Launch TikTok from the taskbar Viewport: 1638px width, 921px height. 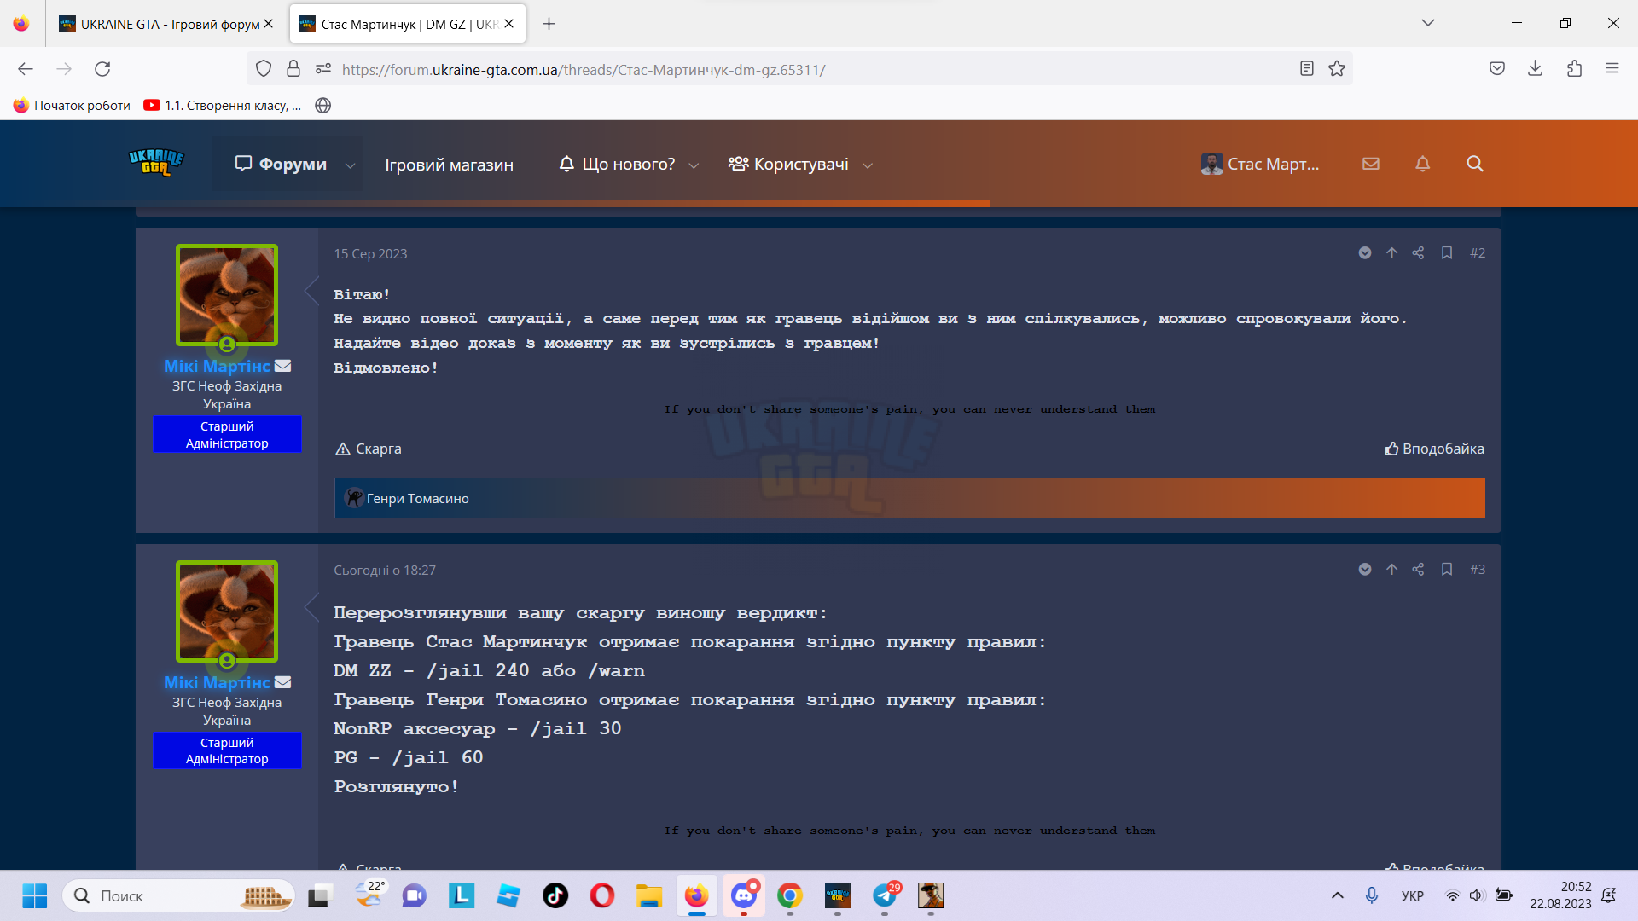pyautogui.click(x=555, y=896)
